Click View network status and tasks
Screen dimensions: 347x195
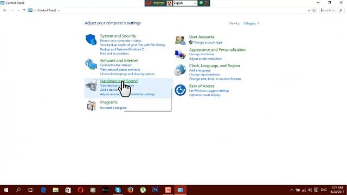[x=120, y=70]
